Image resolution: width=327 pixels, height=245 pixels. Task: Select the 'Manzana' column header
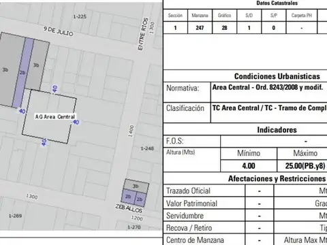coord(200,16)
